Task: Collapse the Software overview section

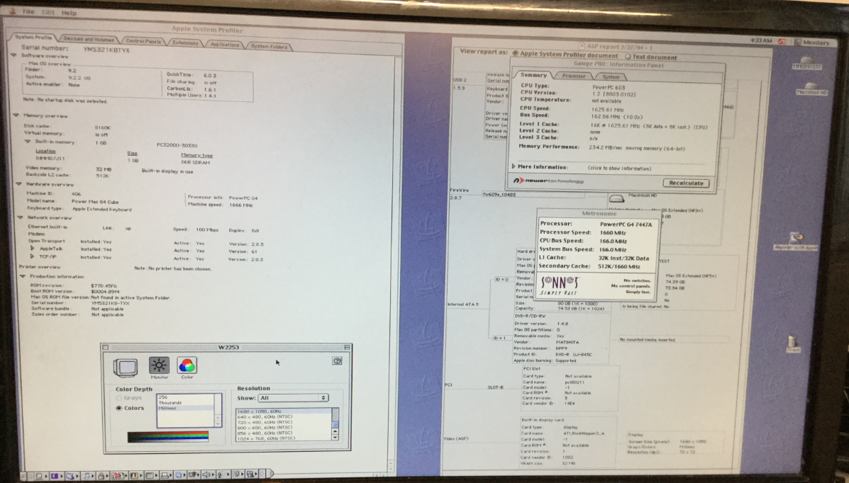Action: 14,55
